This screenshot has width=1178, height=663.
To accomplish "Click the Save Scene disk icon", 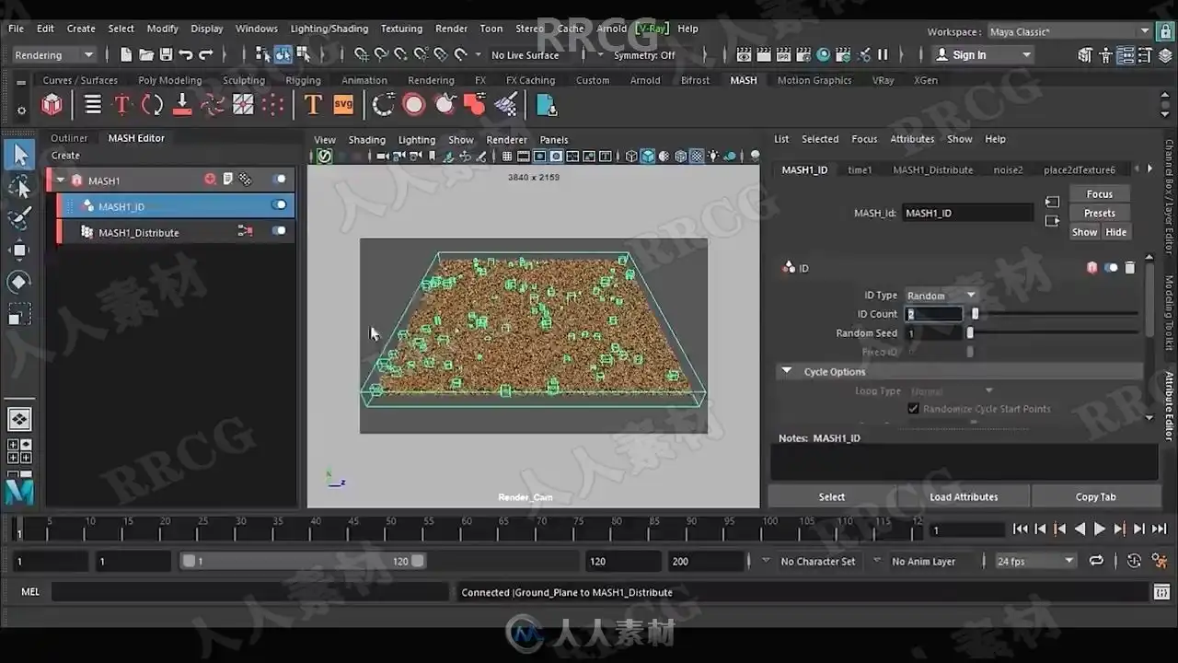I will [x=166, y=54].
